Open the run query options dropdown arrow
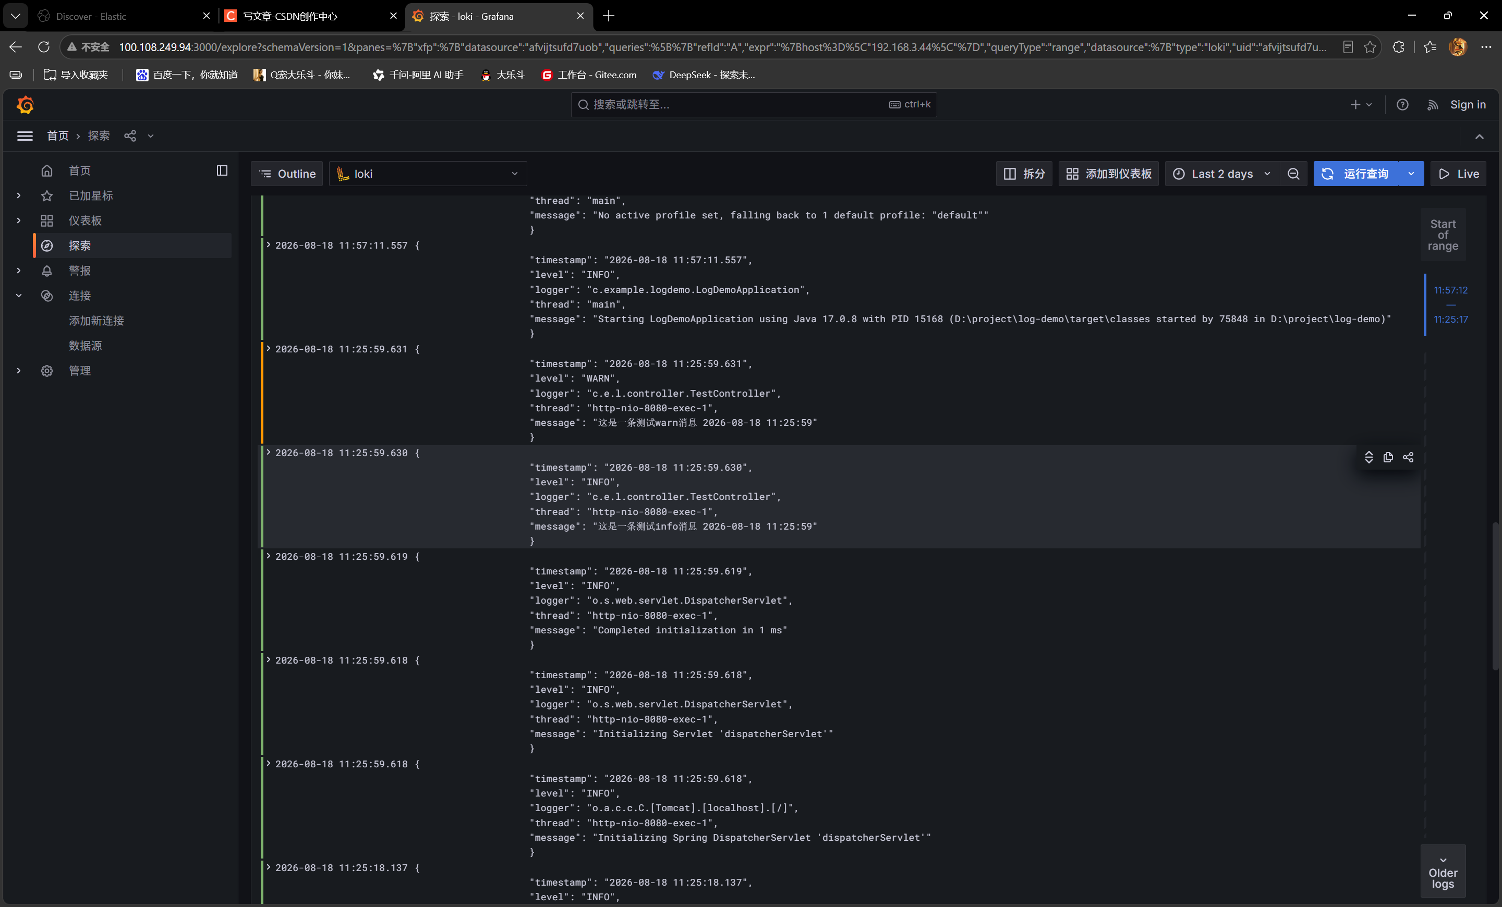 click(x=1411, y=174)
